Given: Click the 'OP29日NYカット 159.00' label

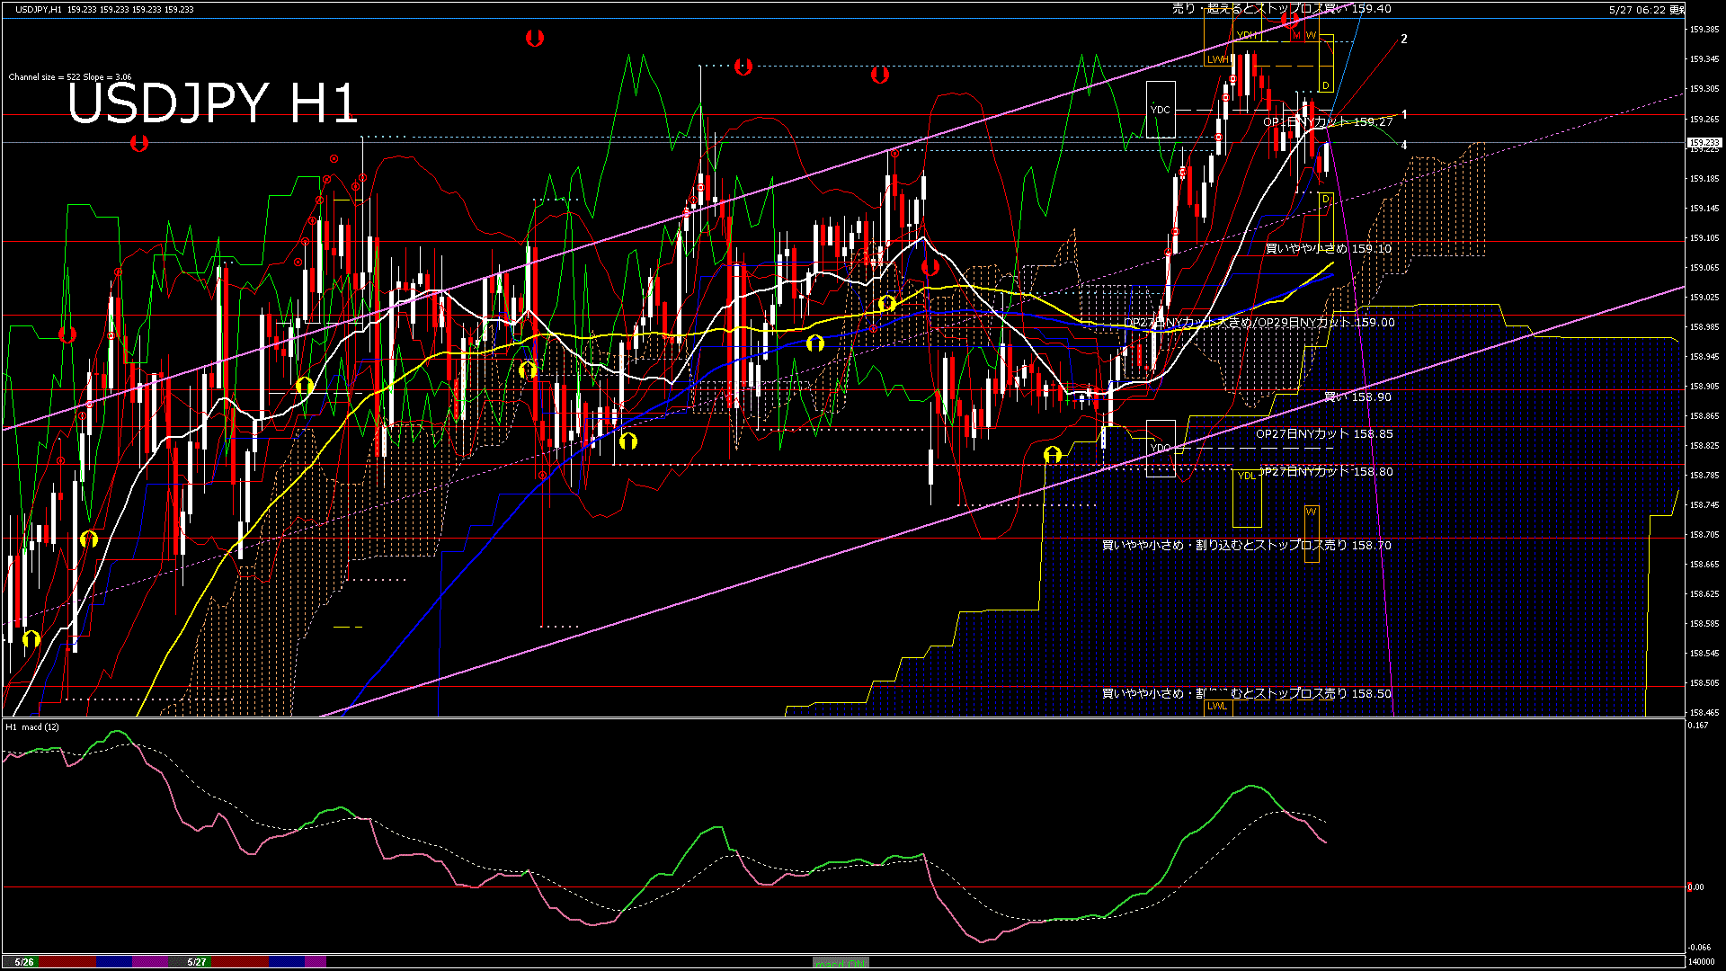Looking at the screenshot, I should point(1326,323).
